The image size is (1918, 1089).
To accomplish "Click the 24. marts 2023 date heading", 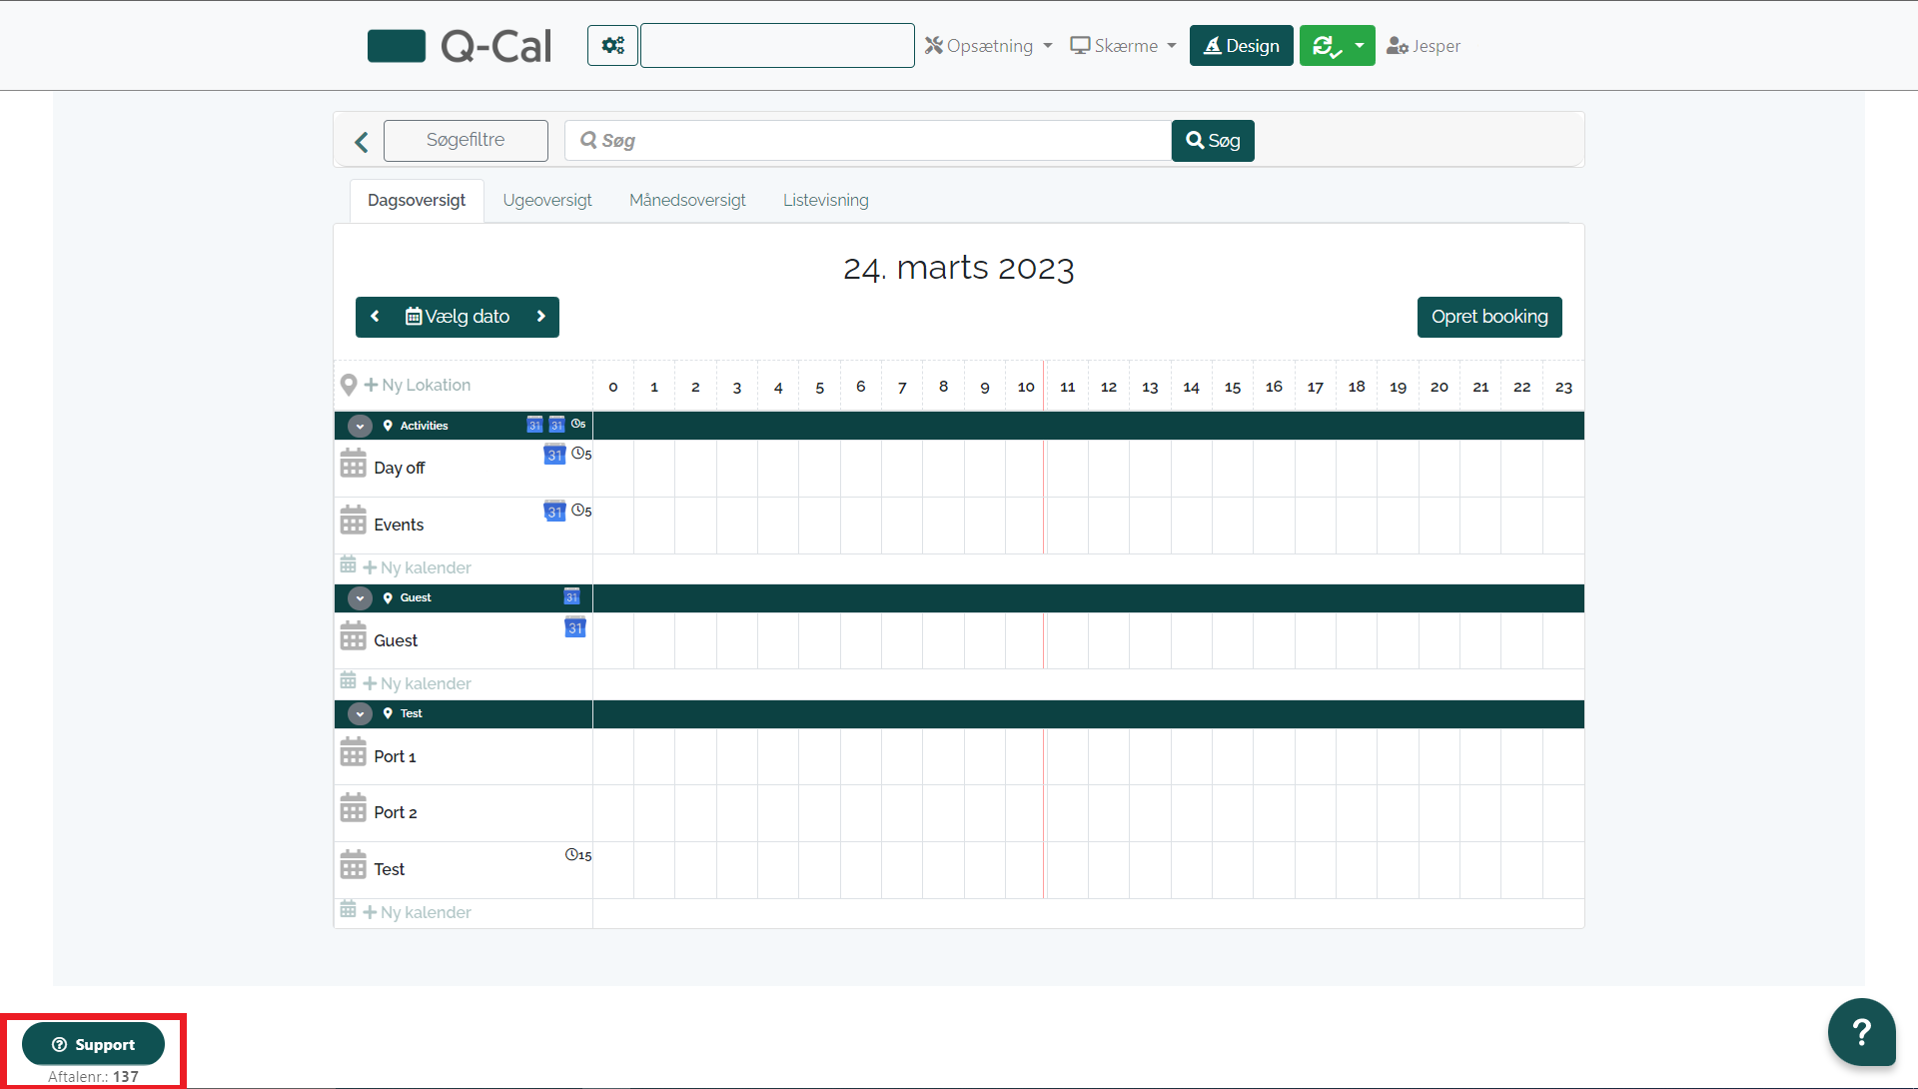I will (x=959, y=268).
